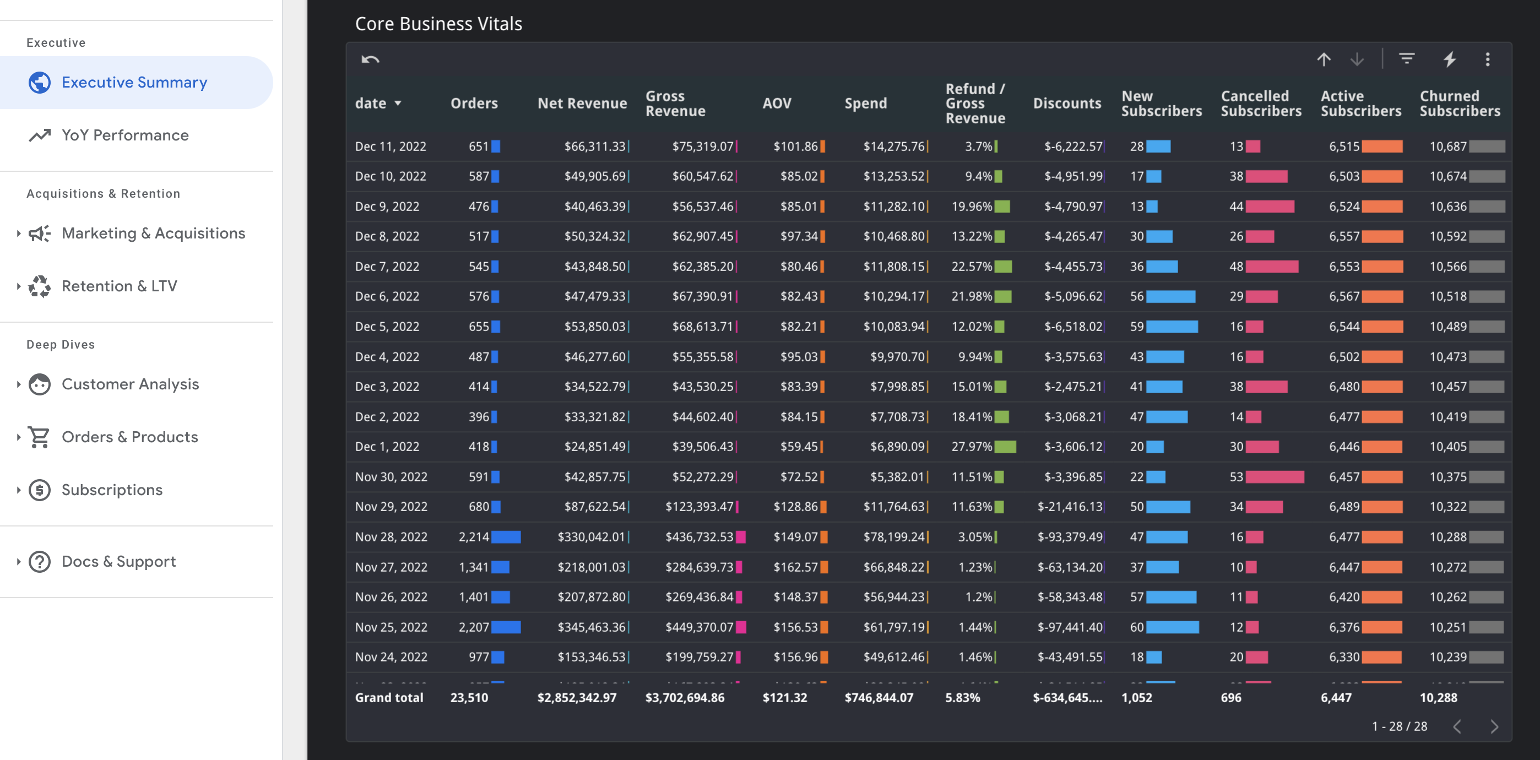
Task: Click the Subscriptions dollar circle icon
Action: pos(40,490)
